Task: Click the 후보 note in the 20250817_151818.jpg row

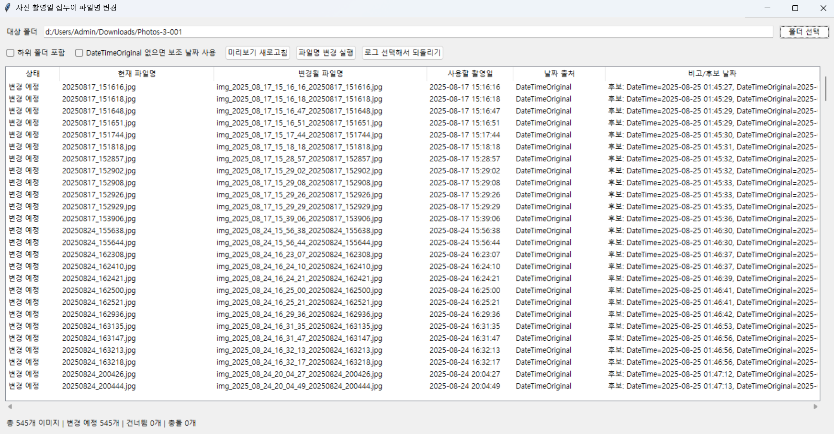Action: [712, 147]
